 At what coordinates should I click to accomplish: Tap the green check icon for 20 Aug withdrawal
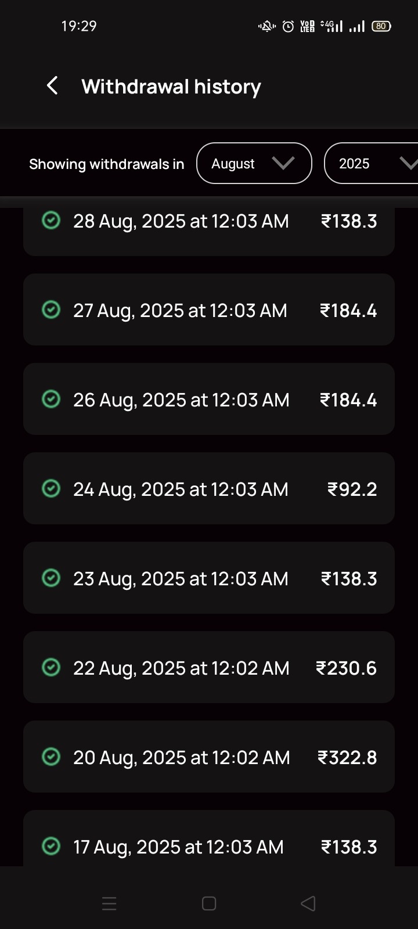point(51,757)
